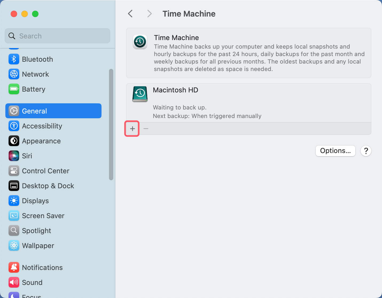Open Time Machine Options dialog
382x298 pixels.
pyautogui.click(x=335, y=151)
